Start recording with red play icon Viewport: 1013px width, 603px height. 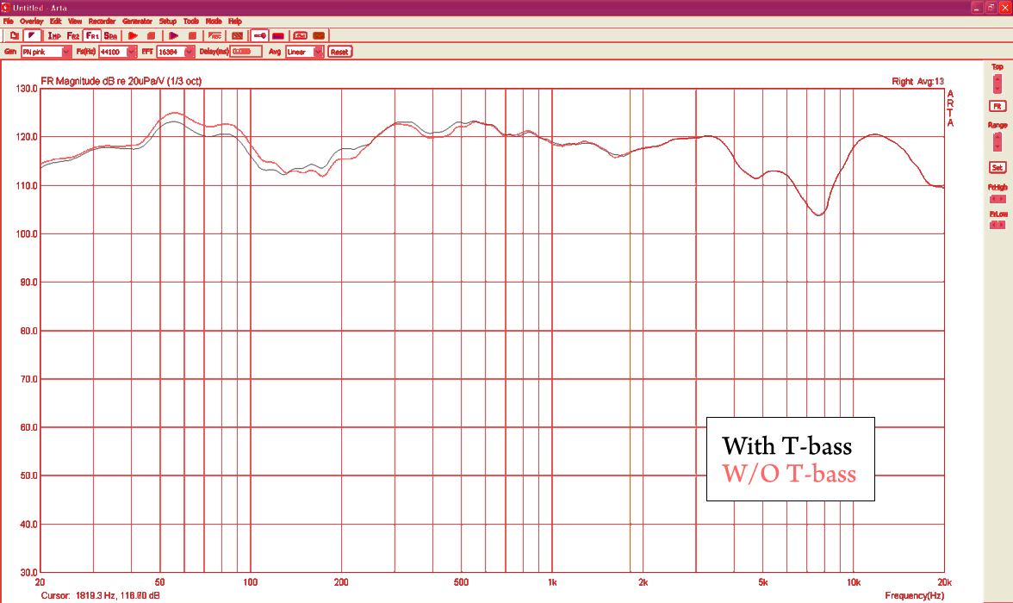point(133,35)
